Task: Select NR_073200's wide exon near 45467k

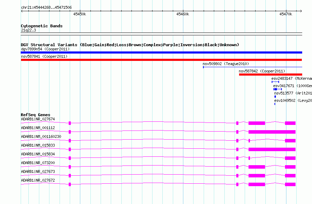Action: pyautogui.click(x=257, y=167)
